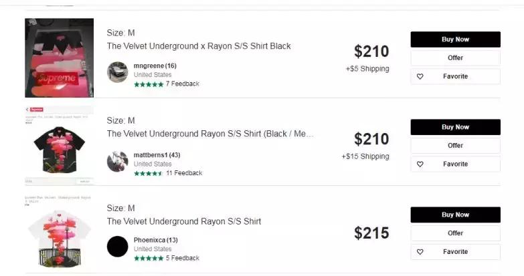Buy Now the Velvet Underground x Rayon shirt
524x276 pixels.
[x=455, y=39]
